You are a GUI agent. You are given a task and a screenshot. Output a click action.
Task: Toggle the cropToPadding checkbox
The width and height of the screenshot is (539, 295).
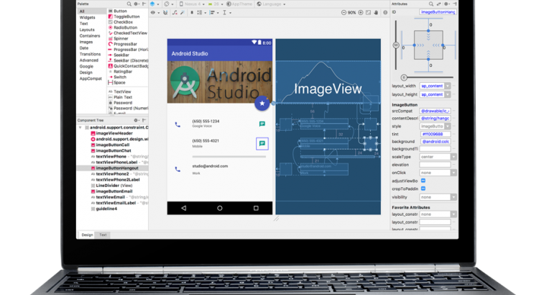pyautogui.click(x=423, y=189)
